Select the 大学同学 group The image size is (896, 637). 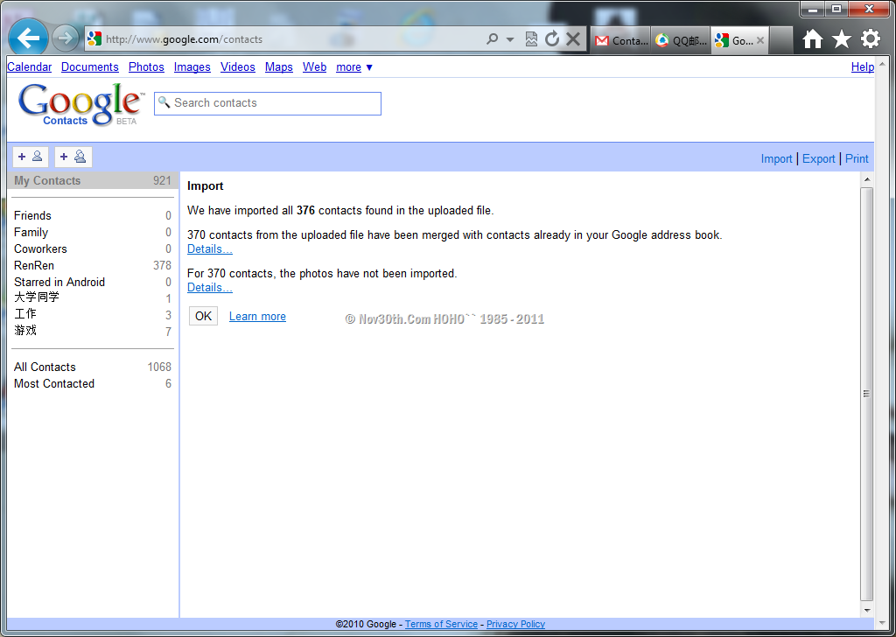(x=93, y=297)
